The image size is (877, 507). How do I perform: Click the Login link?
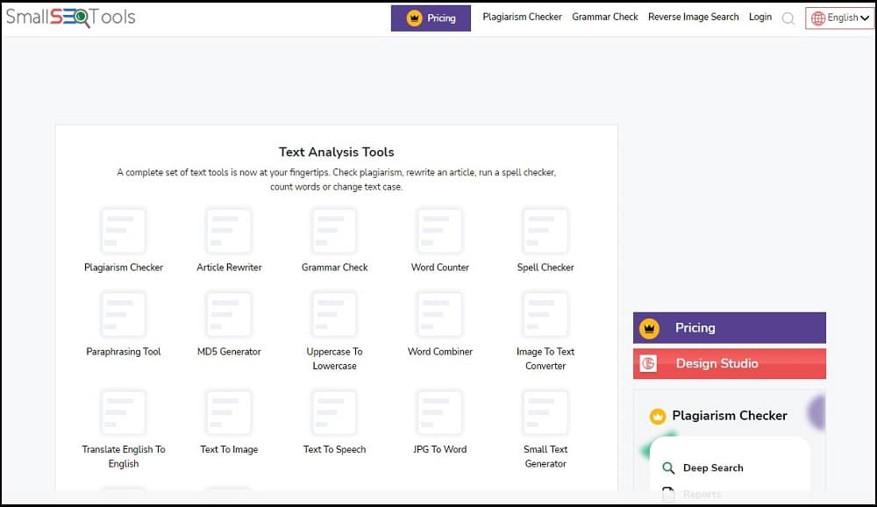(x=760, y=17)
